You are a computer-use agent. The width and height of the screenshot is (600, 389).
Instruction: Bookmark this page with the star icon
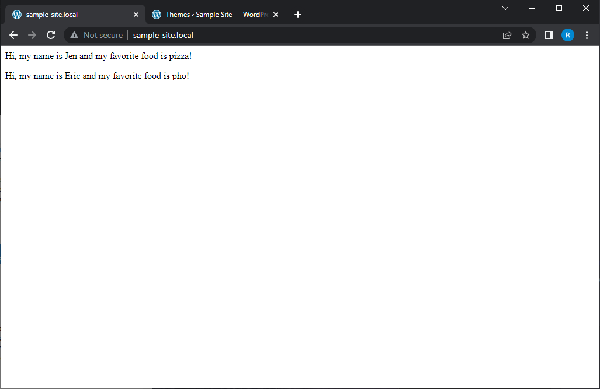click(526, 35)
